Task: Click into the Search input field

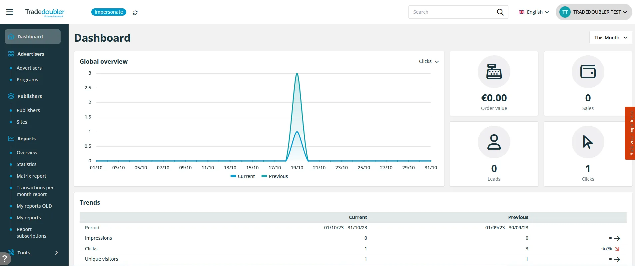Action: pyautogui.click(x=451, y=12)
